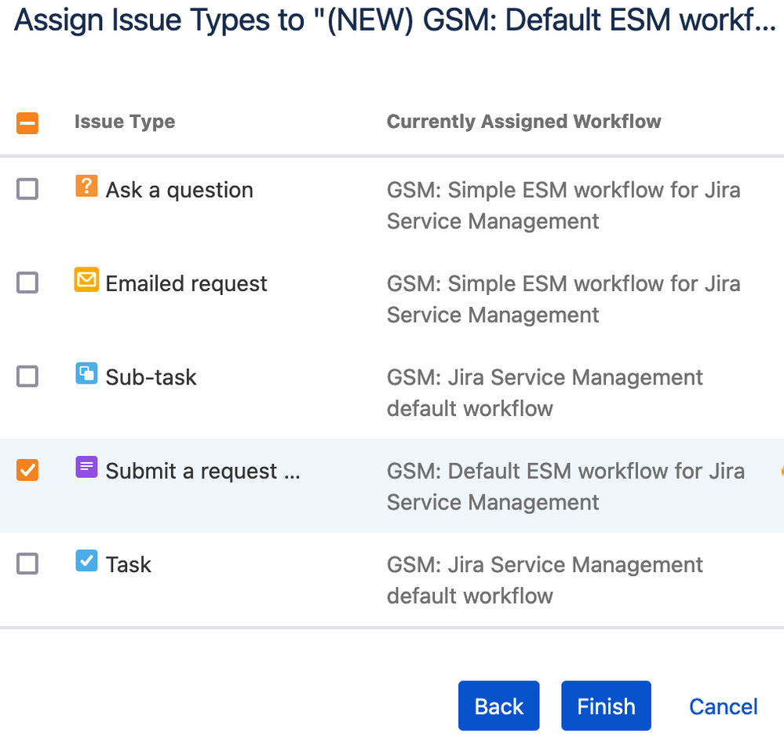Click the Back button
Viewport: 784px width, 740px height.
click(x=498, y=705)
